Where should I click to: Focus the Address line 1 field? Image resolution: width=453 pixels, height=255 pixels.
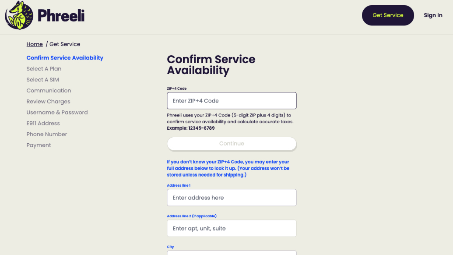point(232,198)
